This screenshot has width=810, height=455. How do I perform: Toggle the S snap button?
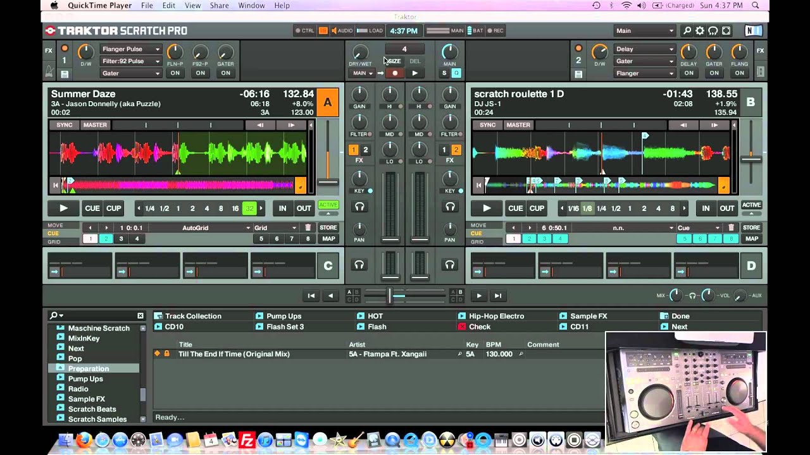coord(444,73)
